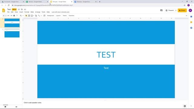Open Chrome profile avatar
Viewport: 194px width, 109px height.
[x=189, y=5]
